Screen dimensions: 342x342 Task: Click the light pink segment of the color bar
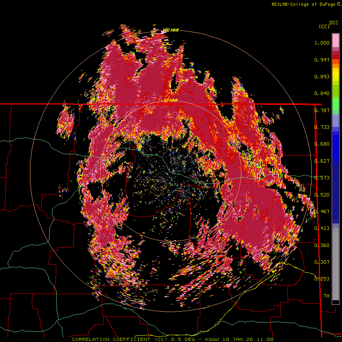click(x=336, y=40)
